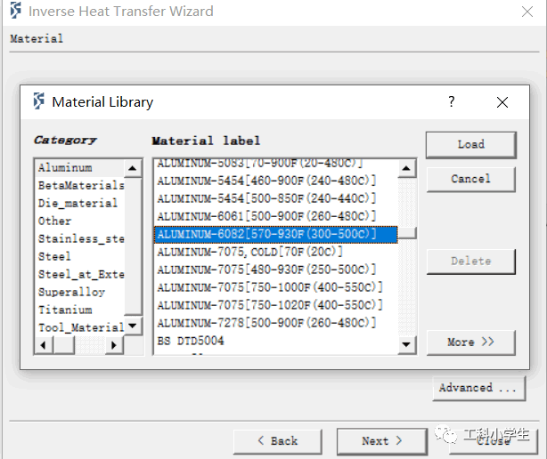The height and width of the screenshot is (459, 547).
Task: Click material label list up arrow
Action: [x=406, y=168]
